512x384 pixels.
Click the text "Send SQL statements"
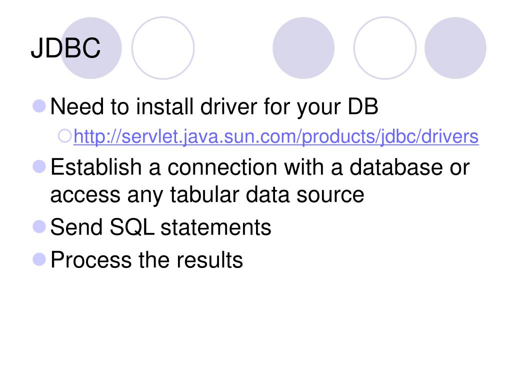[160, 227]
